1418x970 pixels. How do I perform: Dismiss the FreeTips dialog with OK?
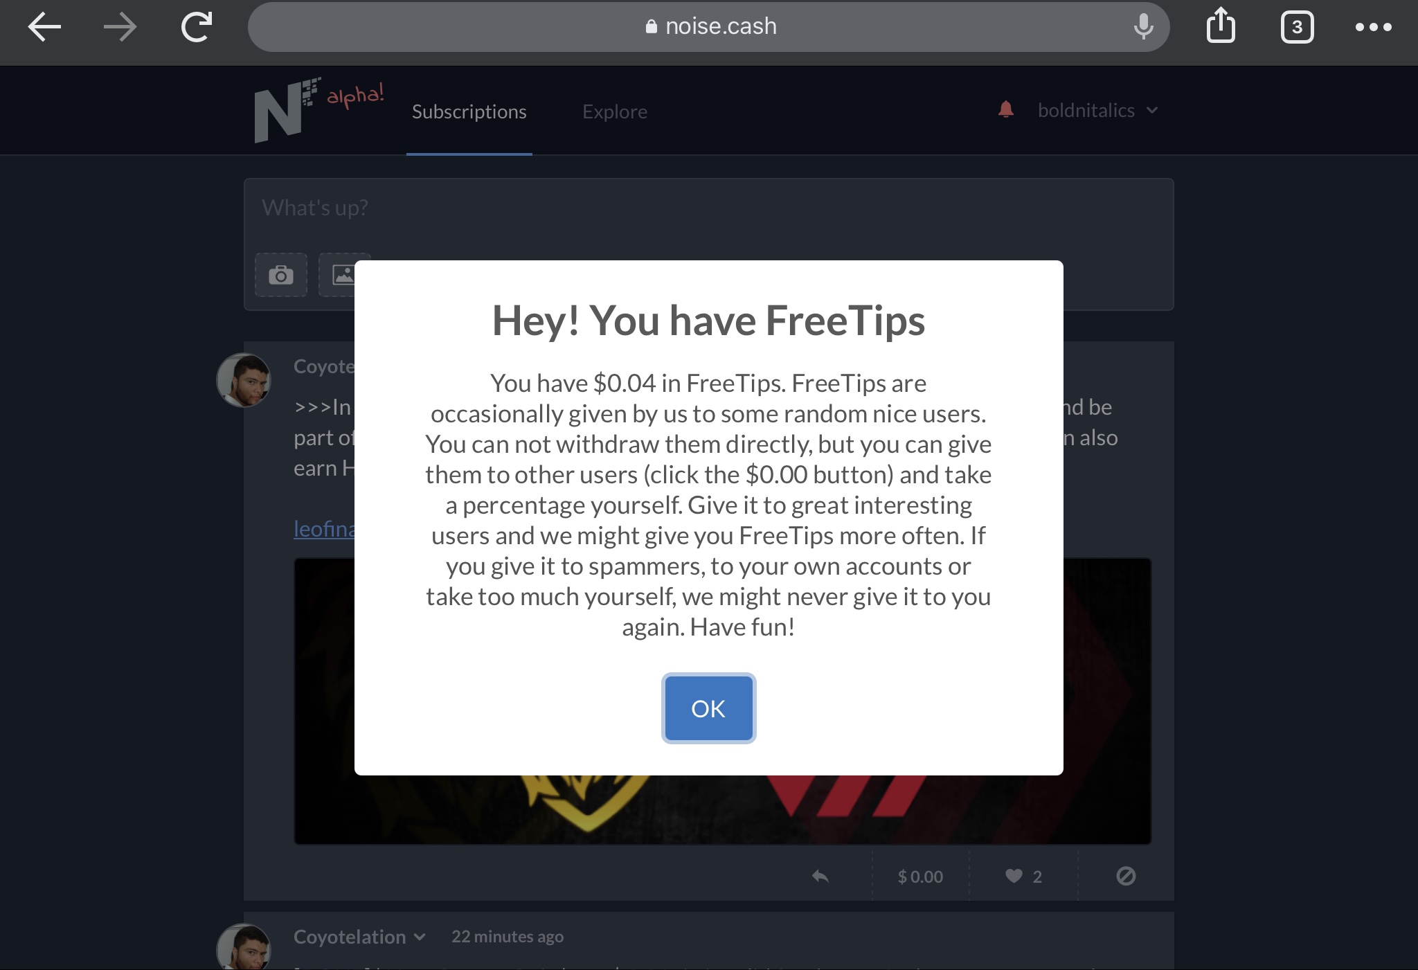(x=708, y=708)
